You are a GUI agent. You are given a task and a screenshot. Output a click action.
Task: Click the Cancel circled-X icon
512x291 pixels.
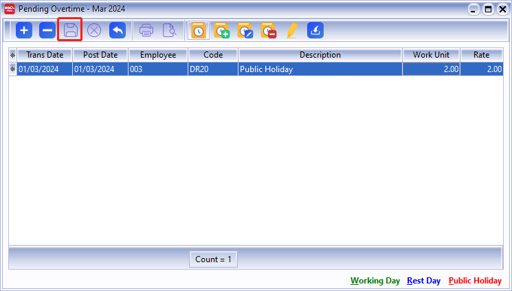coord(94,30)
